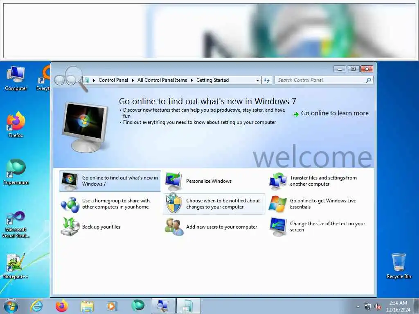Click Go online to learn more link

[x=335, y=113]
